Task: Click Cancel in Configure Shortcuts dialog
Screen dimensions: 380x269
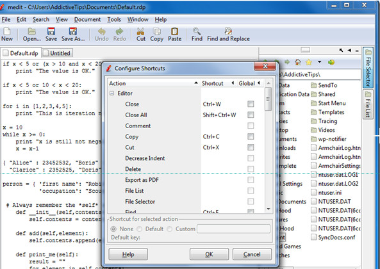Action: [252, 254]
